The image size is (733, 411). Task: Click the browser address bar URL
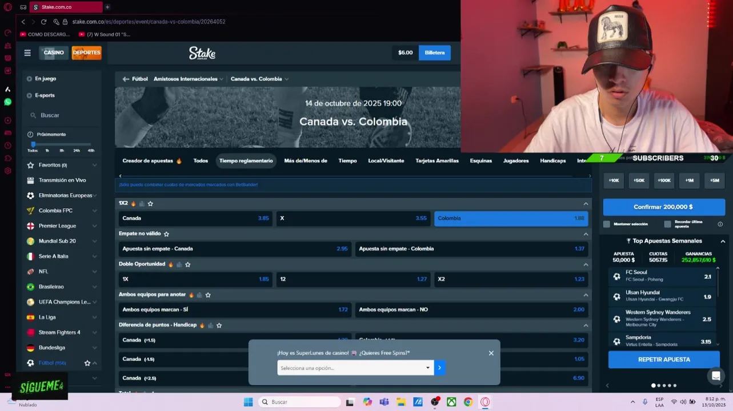point(149,22)
